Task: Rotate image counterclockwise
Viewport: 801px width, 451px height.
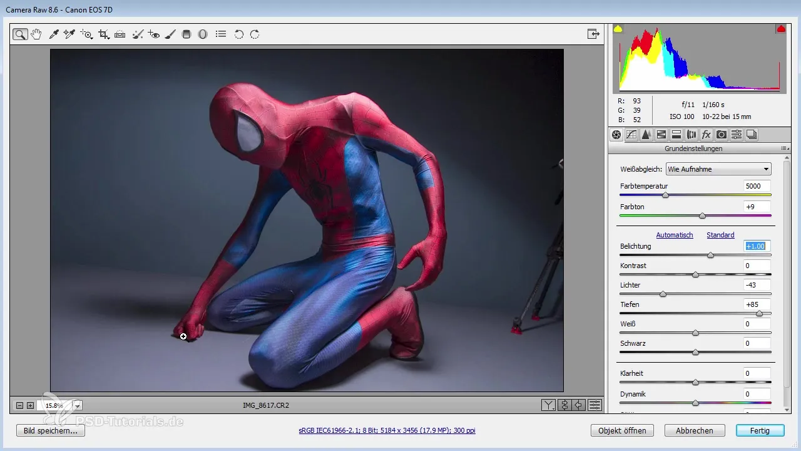Action: click(239, 34)
